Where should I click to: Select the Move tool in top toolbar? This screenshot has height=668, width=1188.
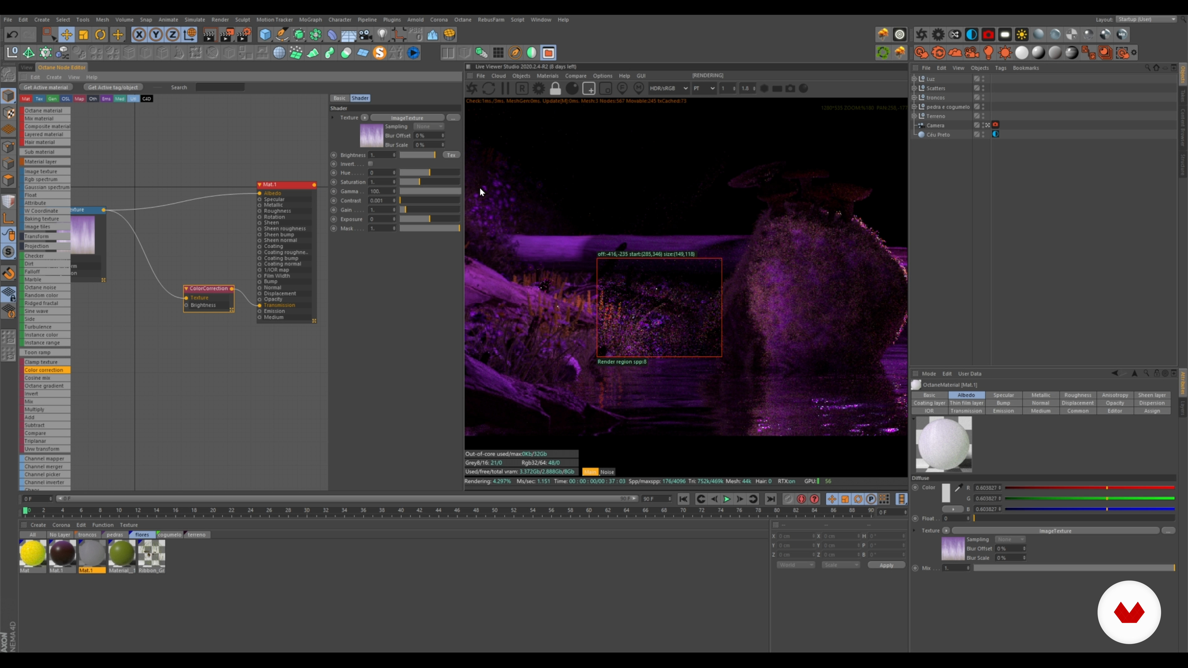67,35
